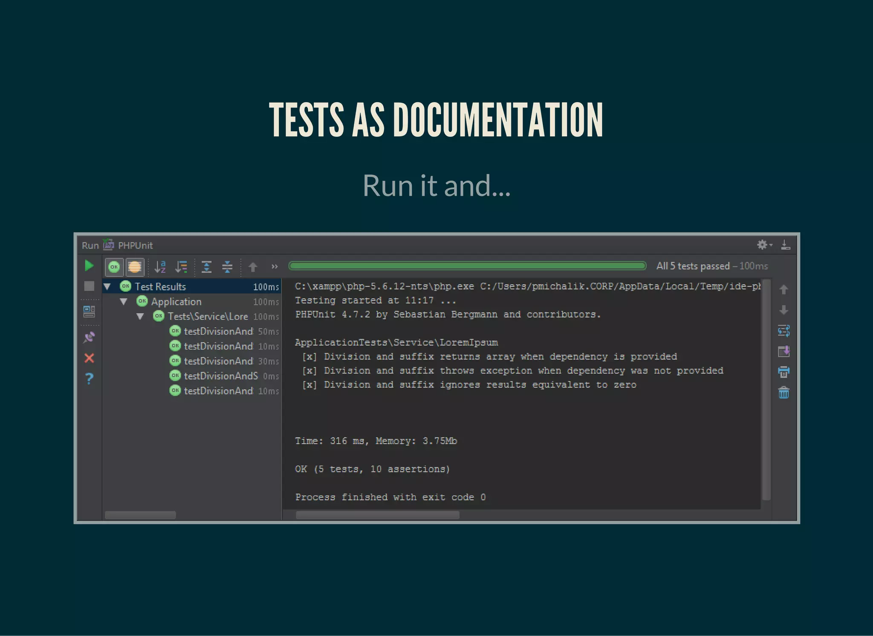Select testDivisionAnd test taking 50ms
This screenshot has height=636, width=873.
[225, 331]
